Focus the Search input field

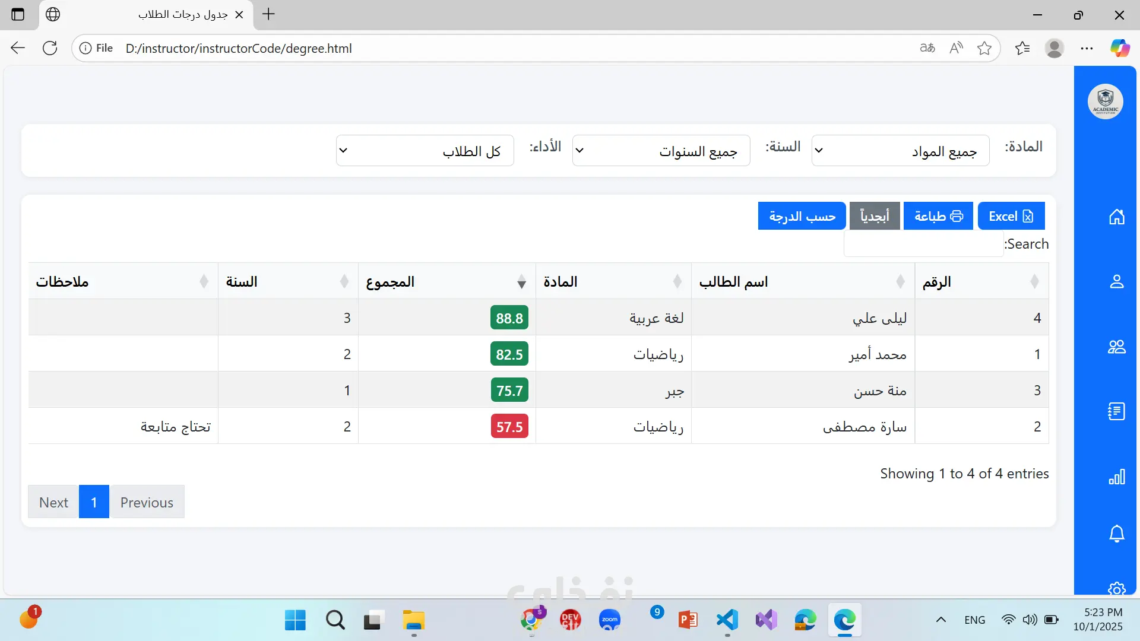point(923,244)
